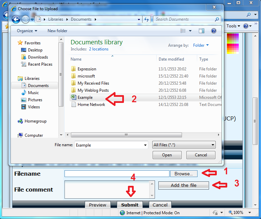
Task: Click the 2 locations link
Action: [x=99, y=49]
